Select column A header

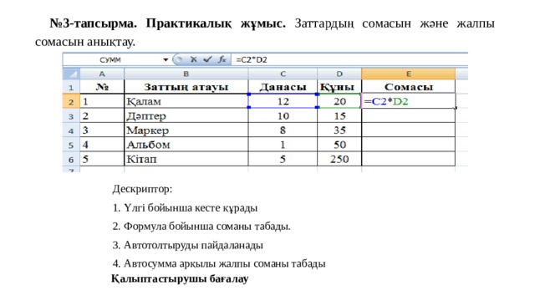[x=102, y=74]
